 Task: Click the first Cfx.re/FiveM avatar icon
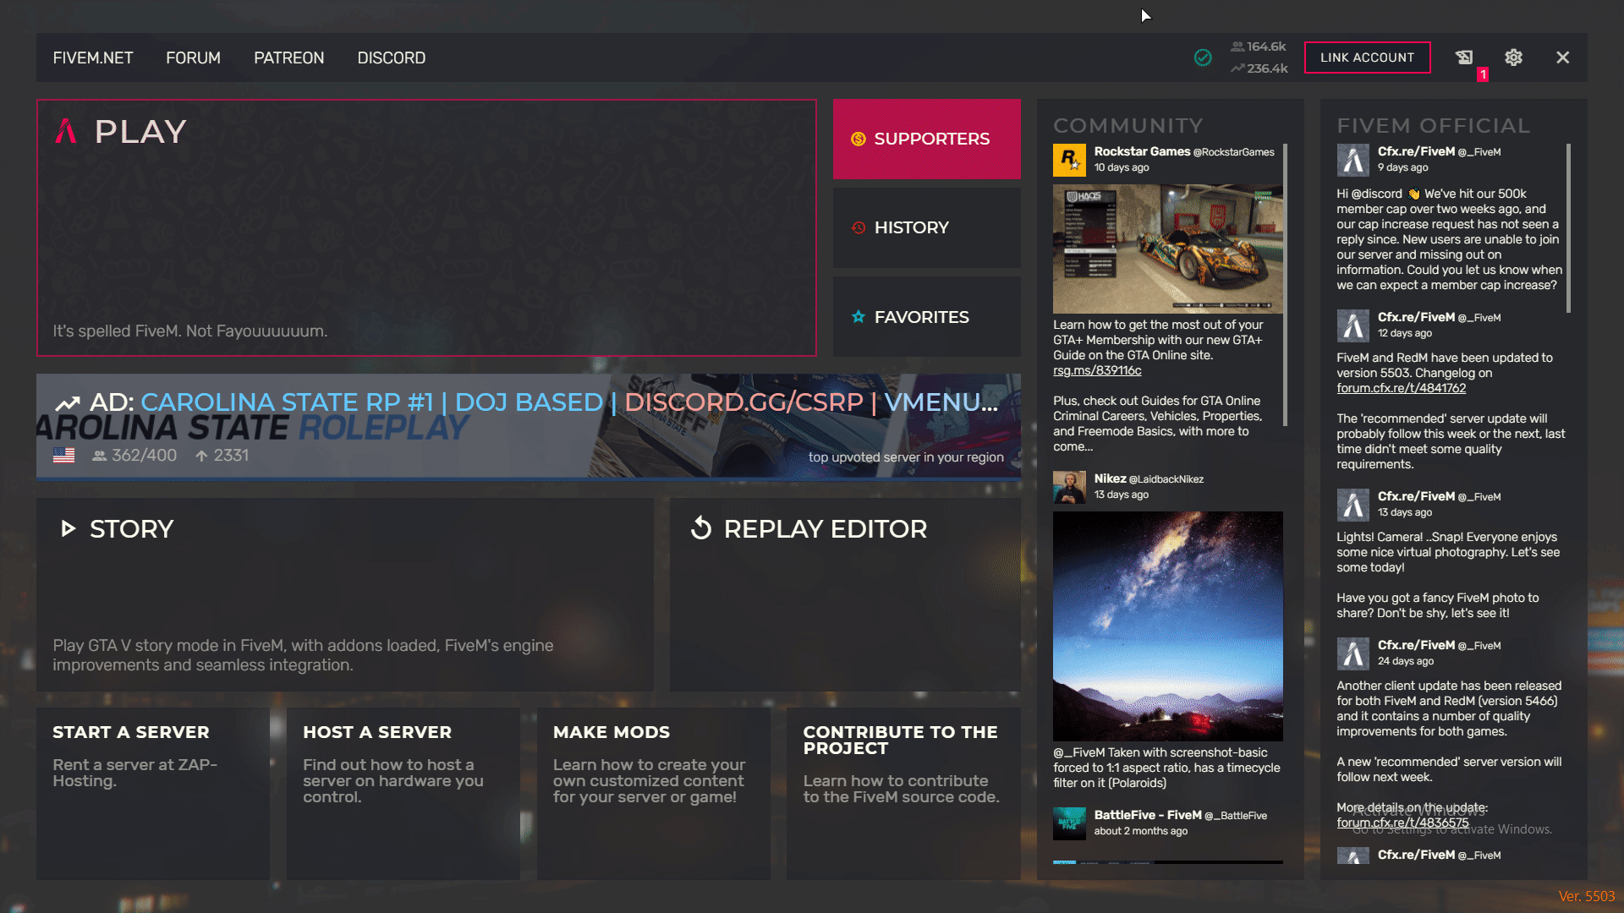tap(1352, 160)
